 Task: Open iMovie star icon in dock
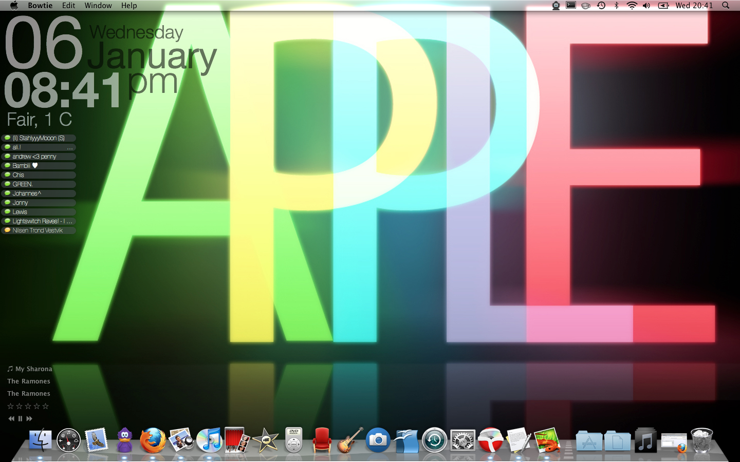point(265,440)
